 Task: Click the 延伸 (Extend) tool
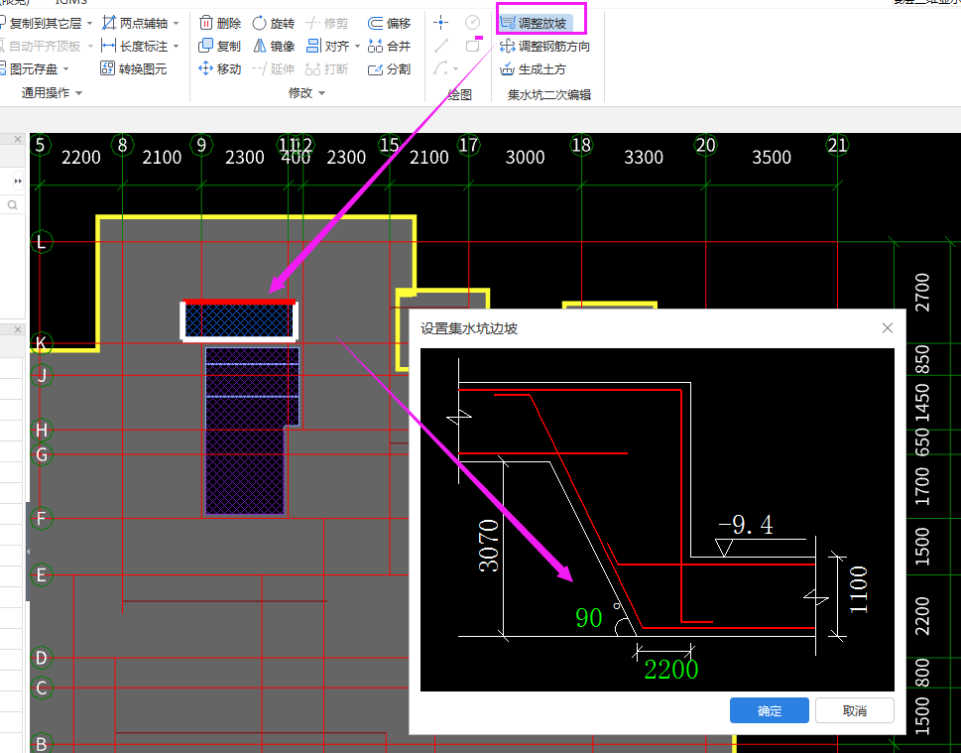click(274, 68)
